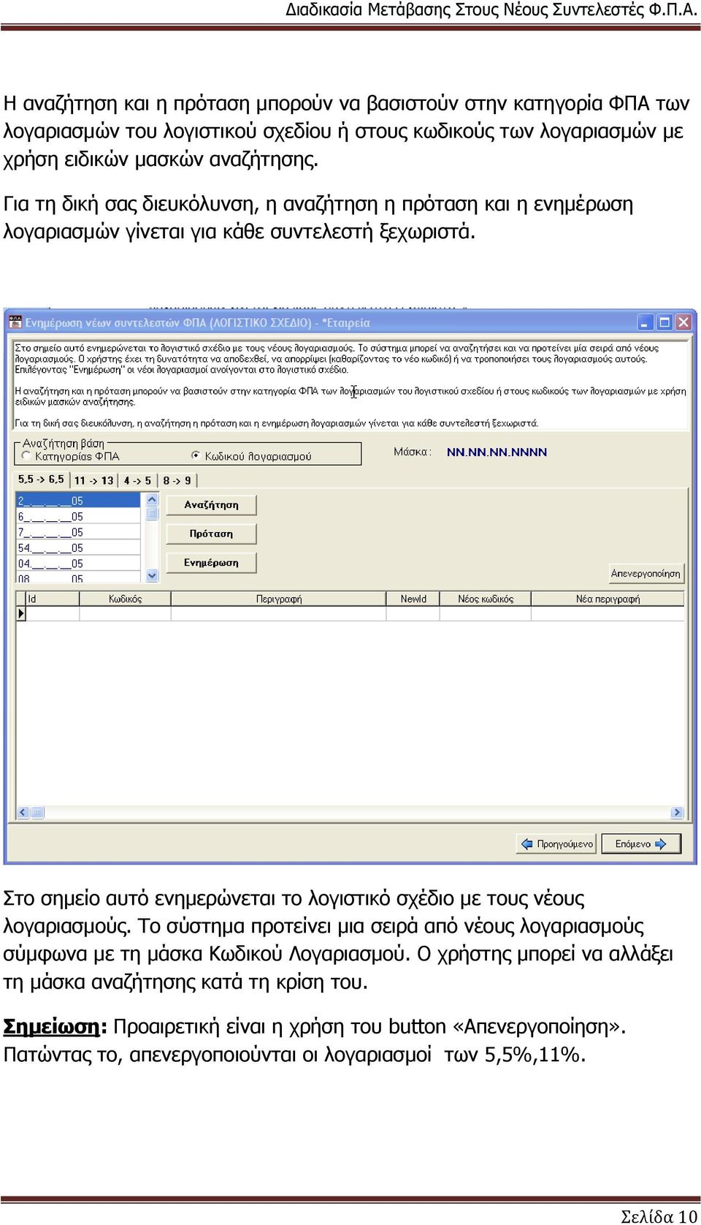This screenshot has height=1225, width=701.
Task: Click the Μάσκα field NN.NN.NN.NNNN
Action: point(497,452)
